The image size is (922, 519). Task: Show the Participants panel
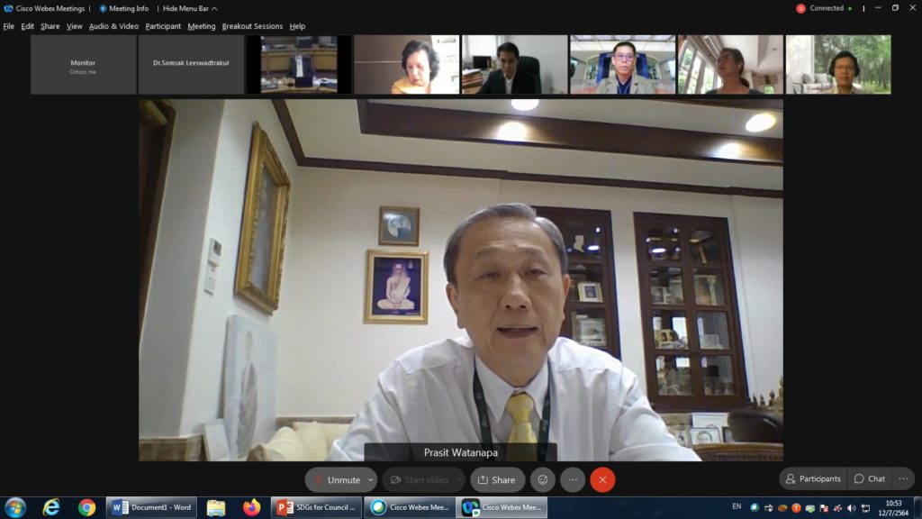click(812, 478)
